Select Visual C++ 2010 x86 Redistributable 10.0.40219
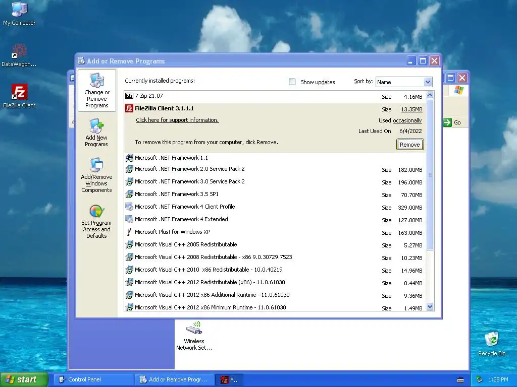The height and width of the screenshot is (387, 517). (275, 270)
